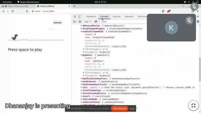Viewport: 201px width, 113px height.
Task: Open the Oct 6 07:53 clock menu
Action: [100, 2]
